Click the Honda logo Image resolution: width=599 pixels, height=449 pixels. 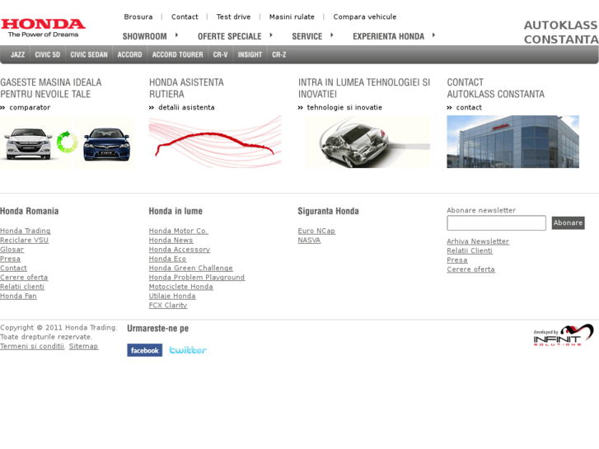click(43, 28)
